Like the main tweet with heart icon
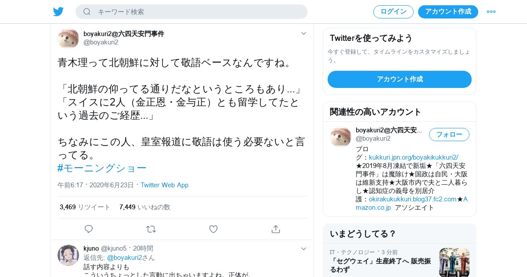The height and width of the screenshot is (277, 527). pyautogui.click(x=213, y=229)
